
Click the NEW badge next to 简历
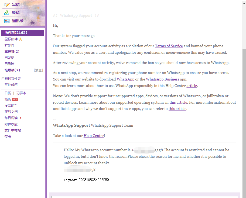15,99
